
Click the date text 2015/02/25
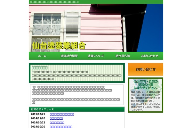pyautogui.click(x=38, y=114)
